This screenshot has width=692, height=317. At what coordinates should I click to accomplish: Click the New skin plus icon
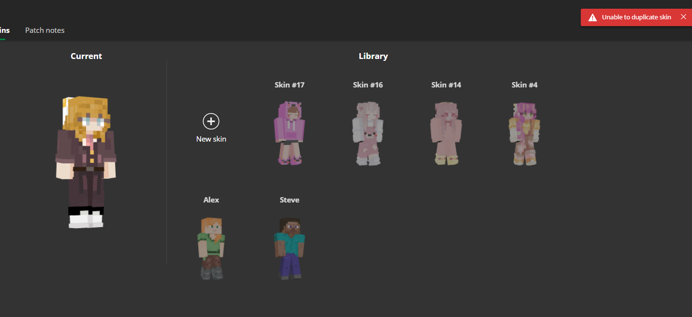point(211,121)
